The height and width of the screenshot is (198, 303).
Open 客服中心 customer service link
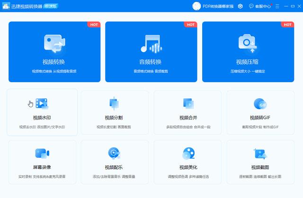pyautogui.click(x=263, y=6)
